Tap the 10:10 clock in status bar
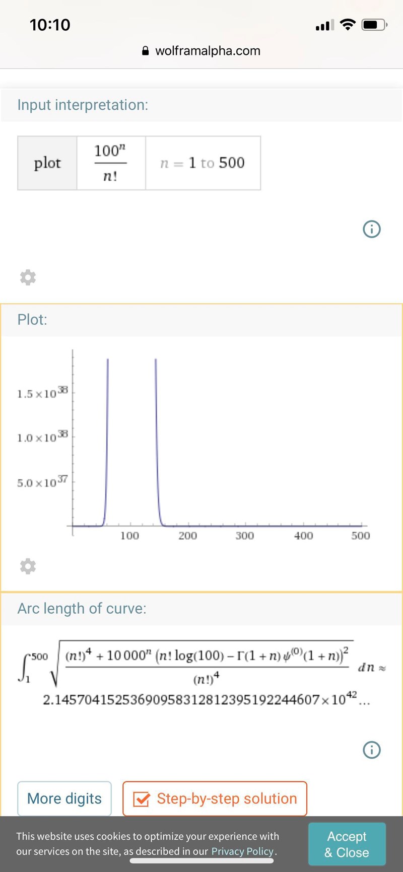403x872 pixels. (x=50, y=25)
